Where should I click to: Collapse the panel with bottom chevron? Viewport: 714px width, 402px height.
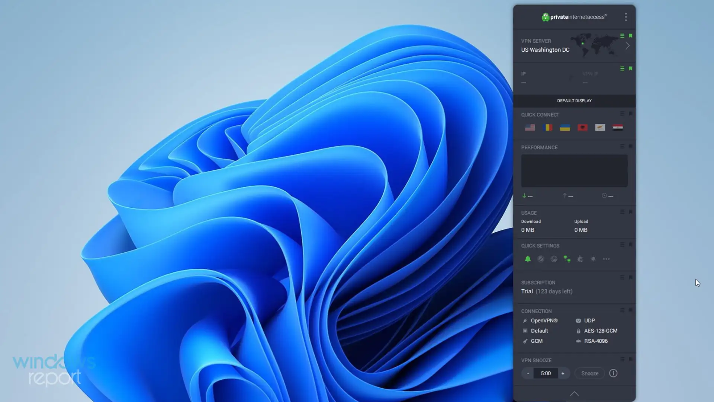(x=574, y=394)
